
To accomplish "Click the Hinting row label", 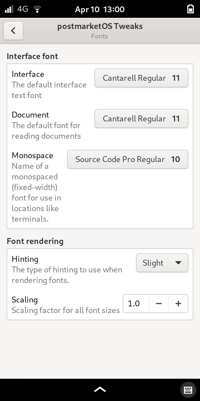I will pos(25,259).
